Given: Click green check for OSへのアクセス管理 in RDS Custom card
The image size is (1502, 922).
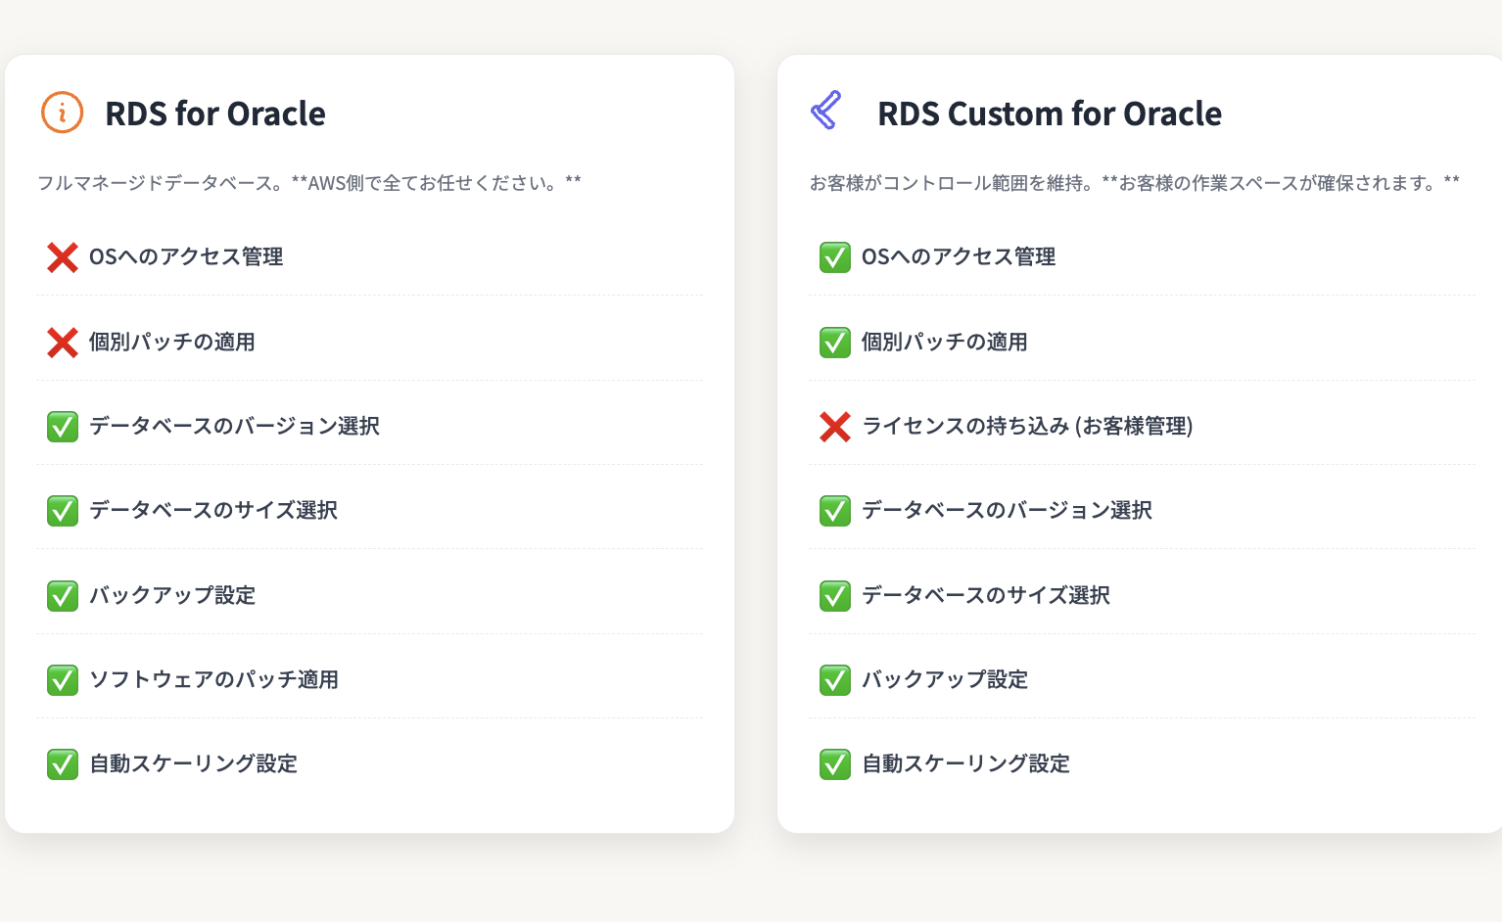Looking at the screenshot, I should 835,257.
